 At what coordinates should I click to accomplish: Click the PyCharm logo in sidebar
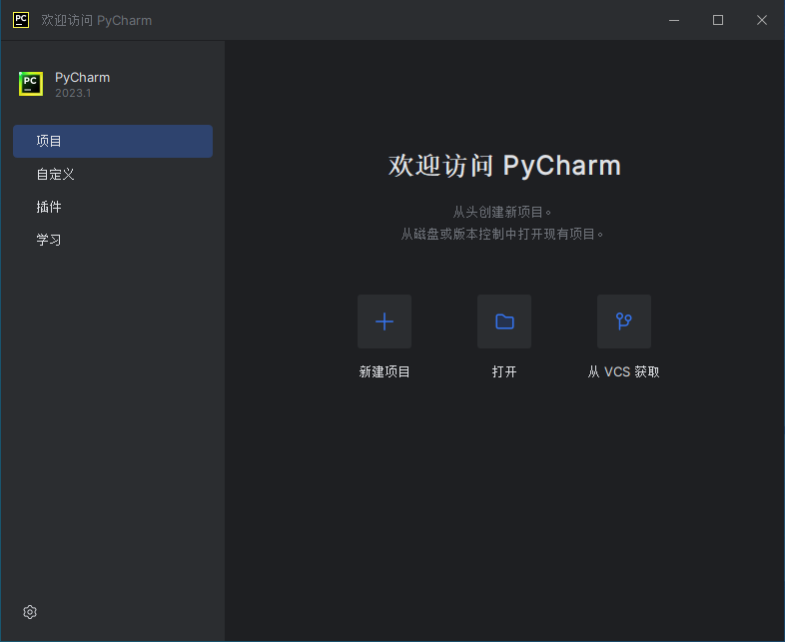coord(31,84)
